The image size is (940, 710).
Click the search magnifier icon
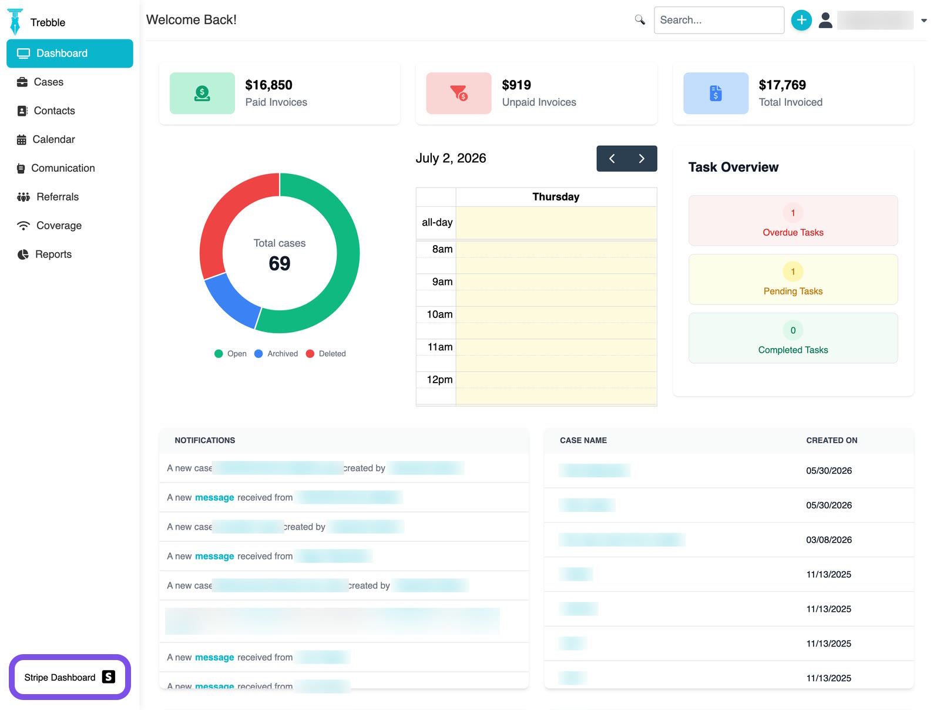(640, 20)
